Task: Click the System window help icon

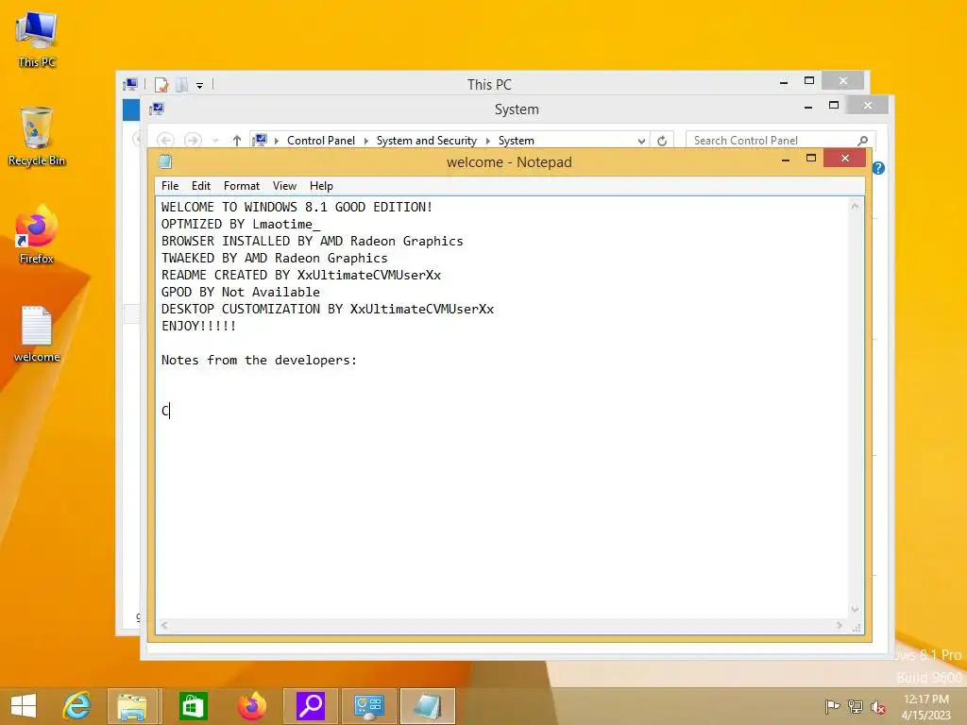Action: (x=879, y=168)
